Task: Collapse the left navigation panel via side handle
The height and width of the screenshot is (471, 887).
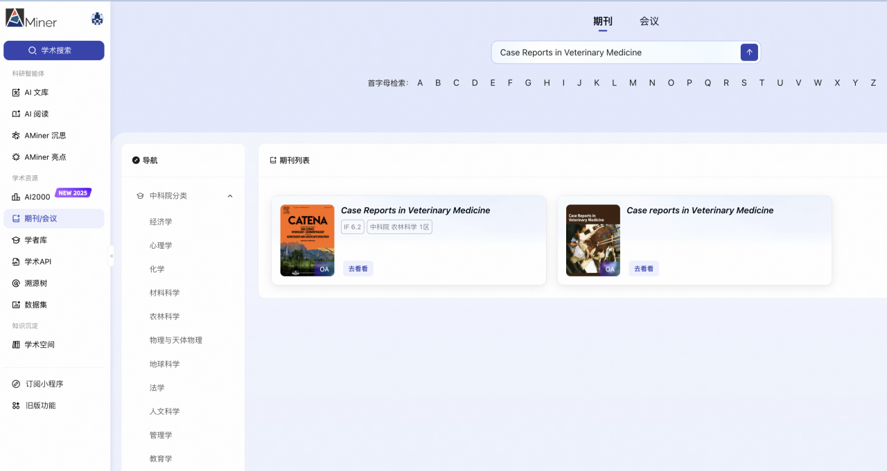Action: coord(111,256)
